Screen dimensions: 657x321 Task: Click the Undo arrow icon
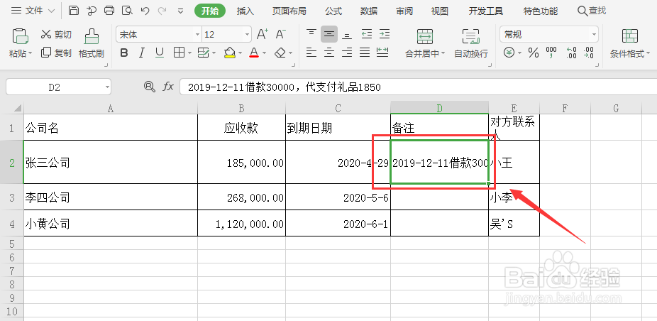point(145,11)
